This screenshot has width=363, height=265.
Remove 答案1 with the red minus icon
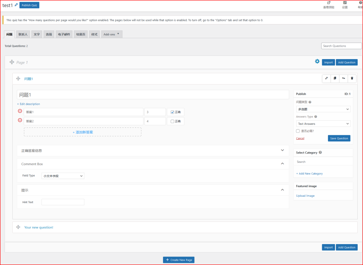[x=20, y=111]
